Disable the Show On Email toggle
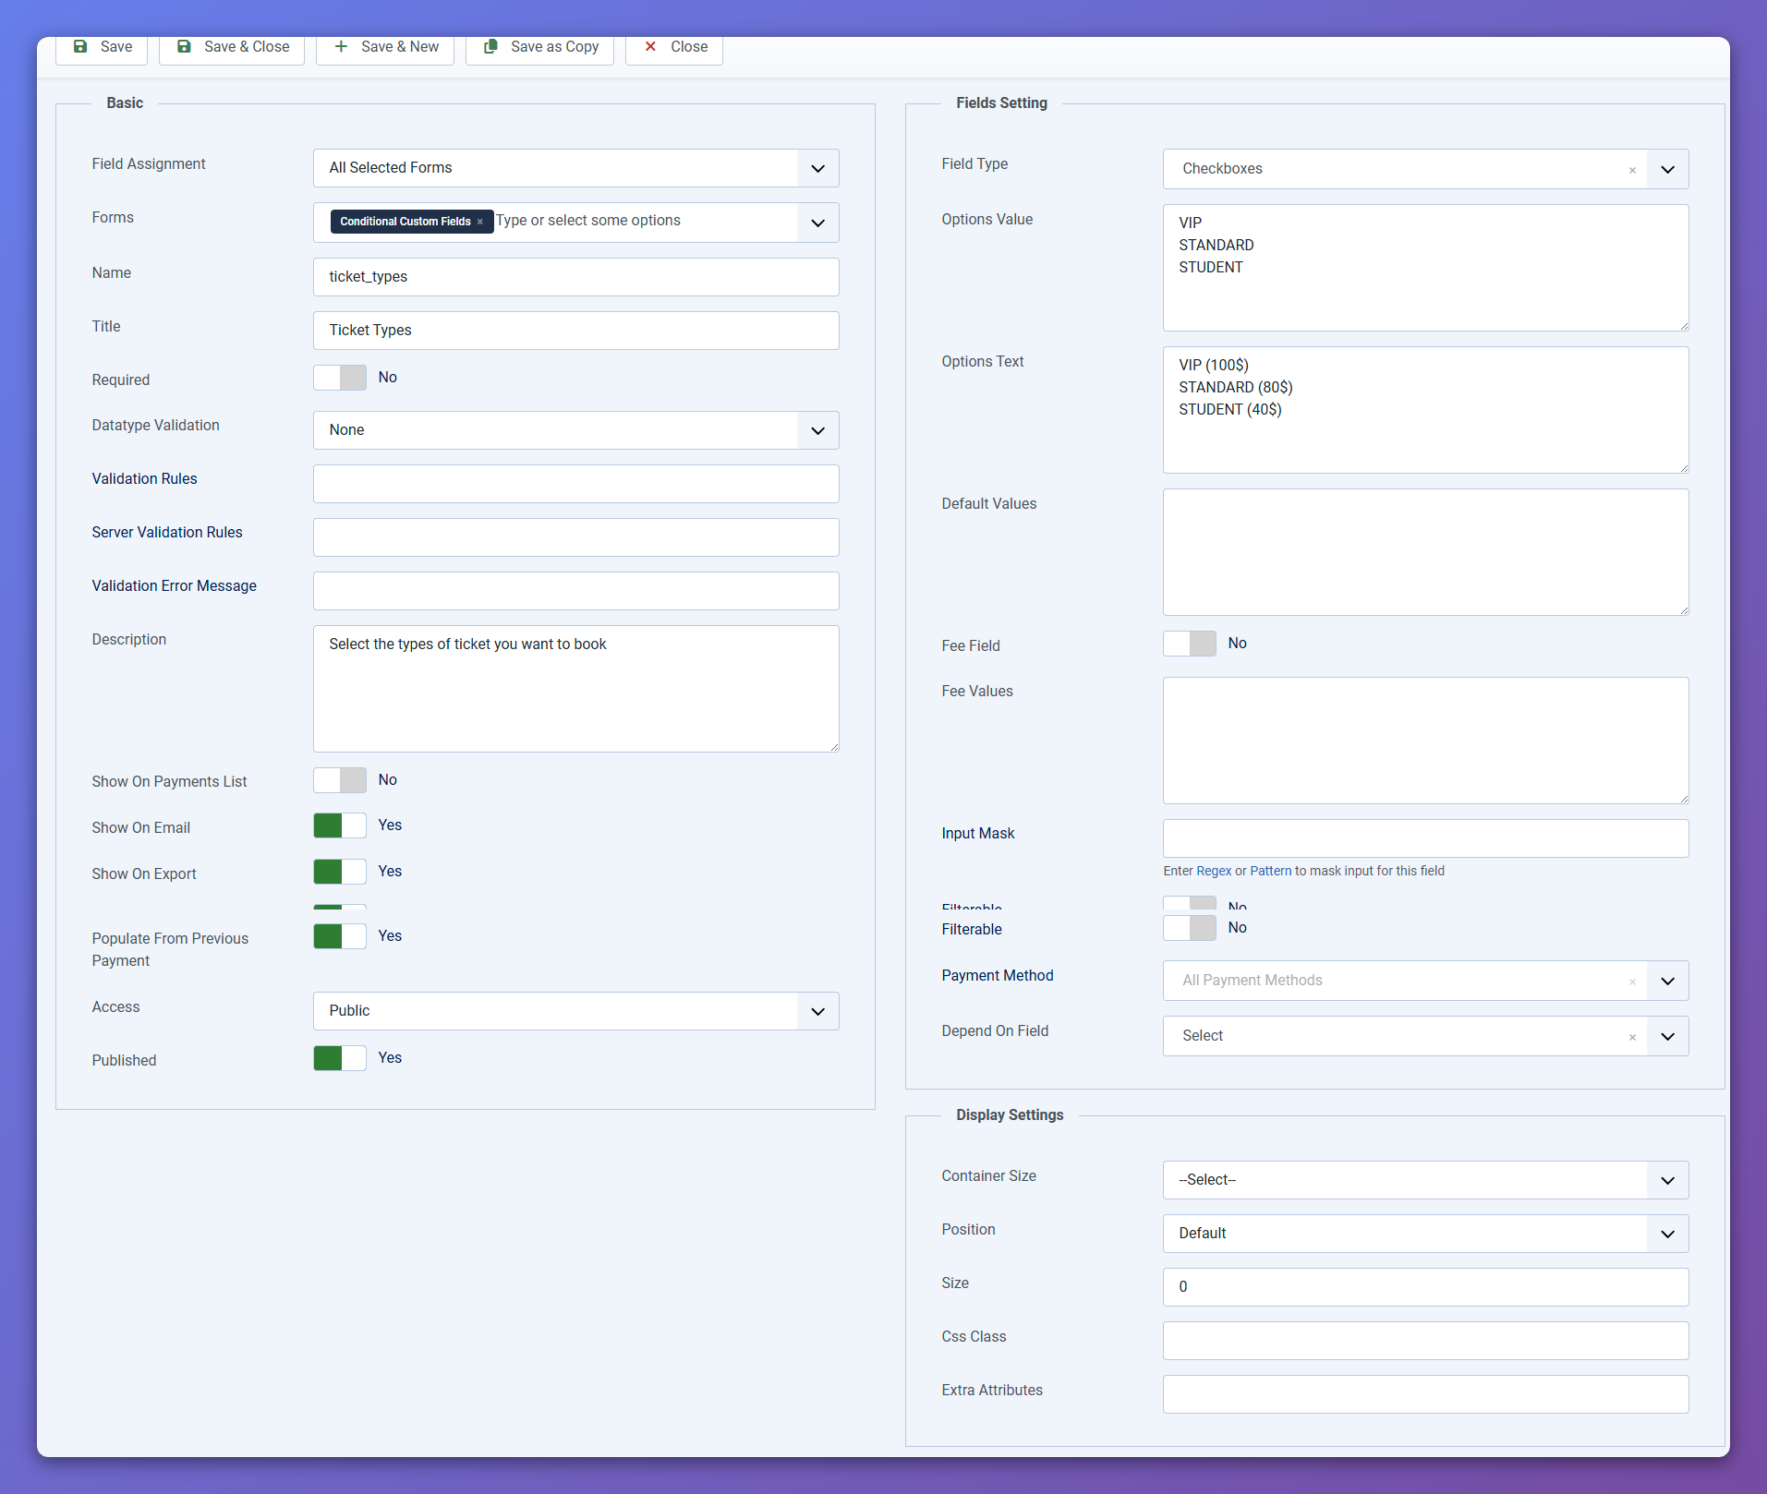 pyautogui.click(x=340, y=825)
